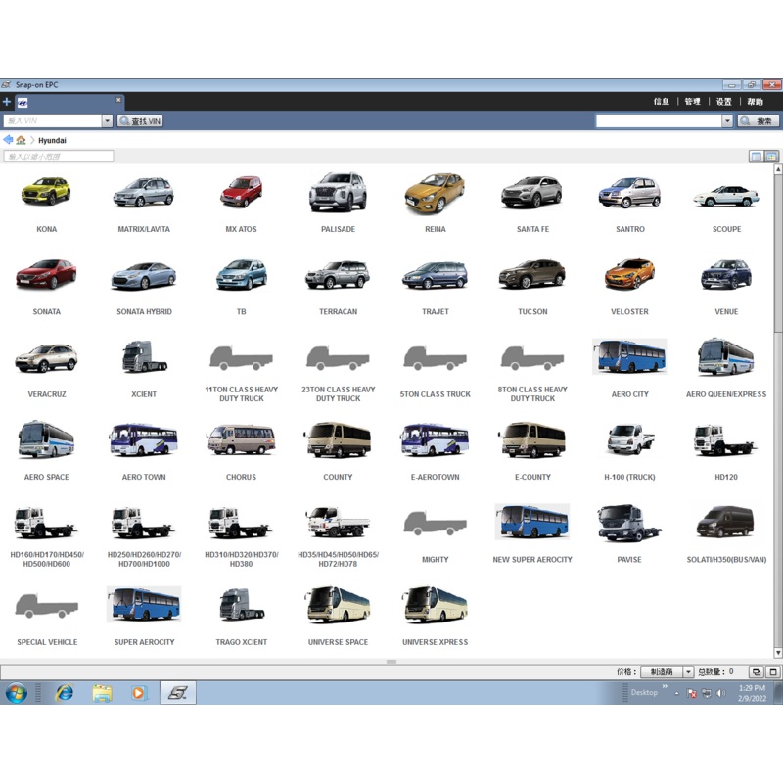This screenshot has height=783, width=783.
Task: Open the VERACRUZ model
Action: (46, 357)
